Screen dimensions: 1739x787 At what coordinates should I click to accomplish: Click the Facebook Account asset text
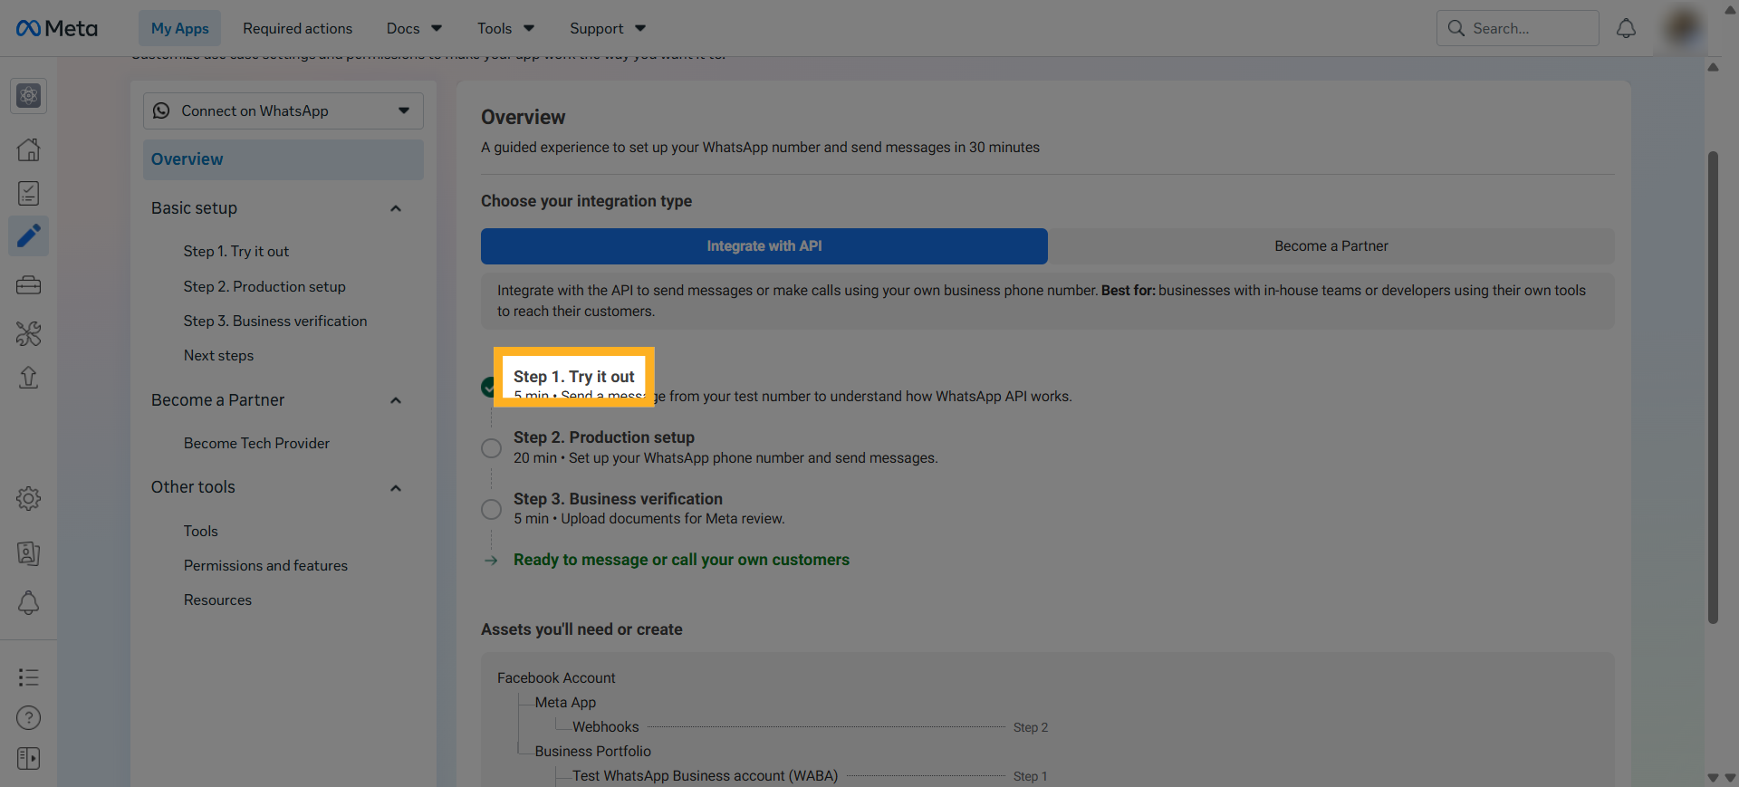click(x=556, y=677)
